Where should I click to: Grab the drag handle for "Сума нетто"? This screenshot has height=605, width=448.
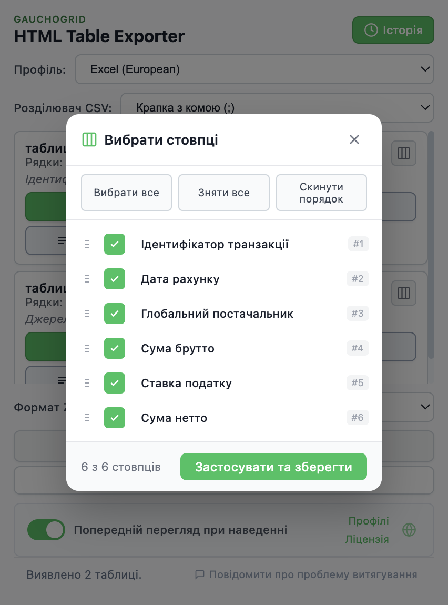(87, 418)
